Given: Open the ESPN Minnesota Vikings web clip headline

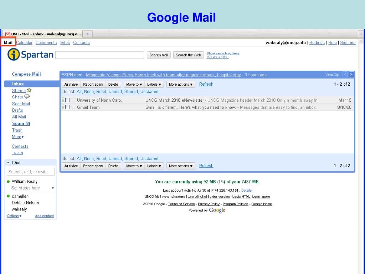Looking at the screenshot, I should pyautogui.click(x=163, y=75).
